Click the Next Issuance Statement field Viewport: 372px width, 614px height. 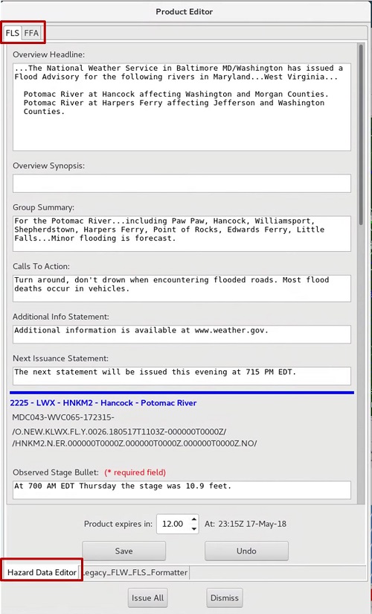click(182, 376)
